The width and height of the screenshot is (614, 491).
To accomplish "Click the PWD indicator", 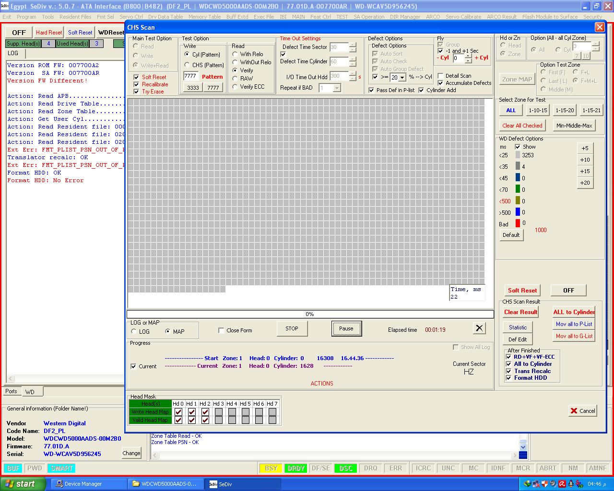I will coord(35,468).
